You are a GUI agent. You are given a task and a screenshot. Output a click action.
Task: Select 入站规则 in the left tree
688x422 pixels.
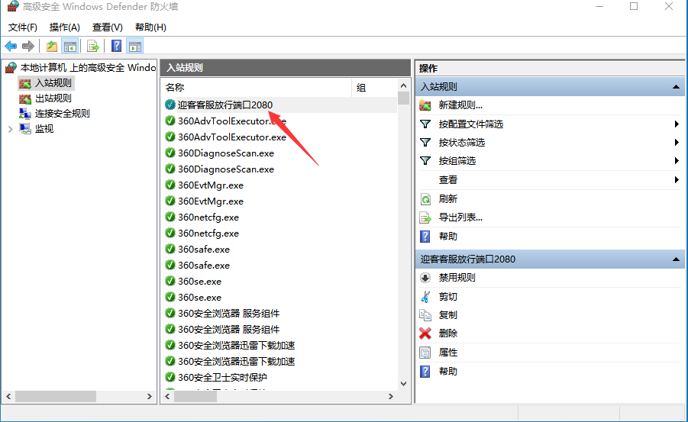pyautogui.click(x=53, y=83)
